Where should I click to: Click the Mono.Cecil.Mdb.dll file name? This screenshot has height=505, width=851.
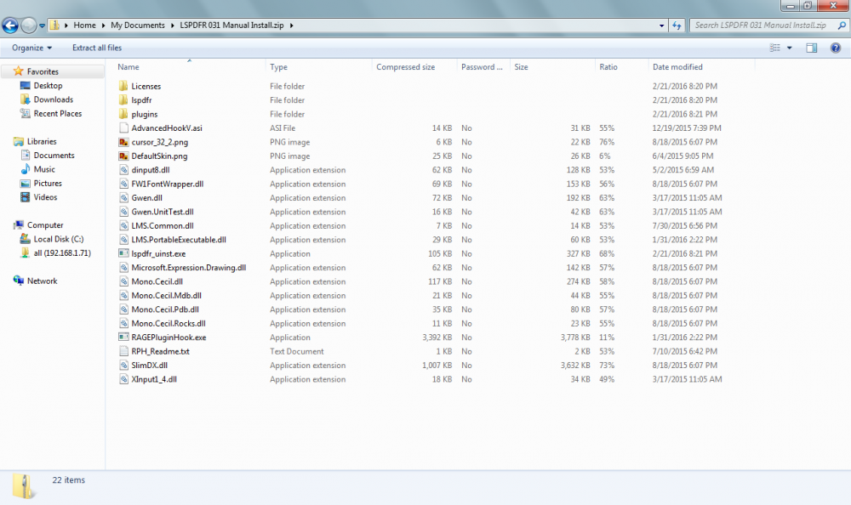166,296
